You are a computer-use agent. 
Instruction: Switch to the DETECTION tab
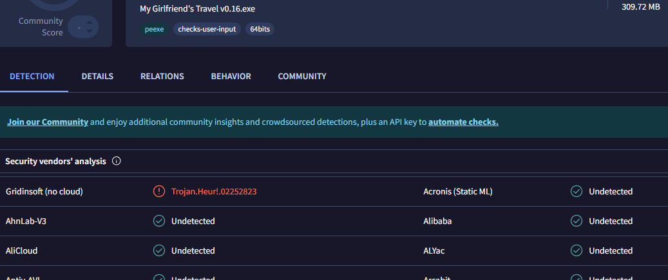coord(32,76)
